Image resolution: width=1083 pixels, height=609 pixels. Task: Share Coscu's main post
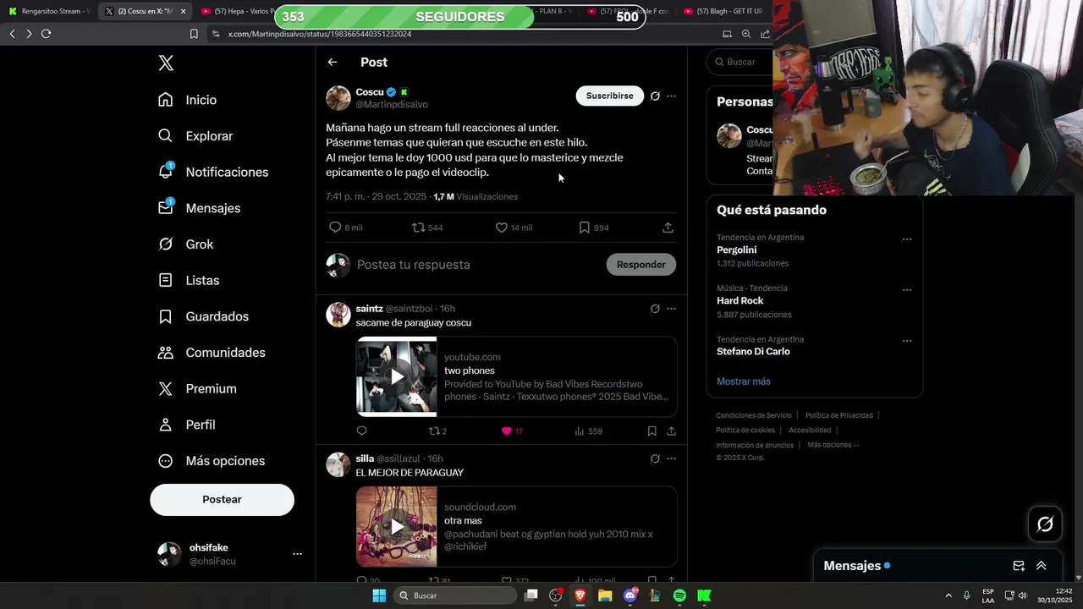tap(668, 228)
